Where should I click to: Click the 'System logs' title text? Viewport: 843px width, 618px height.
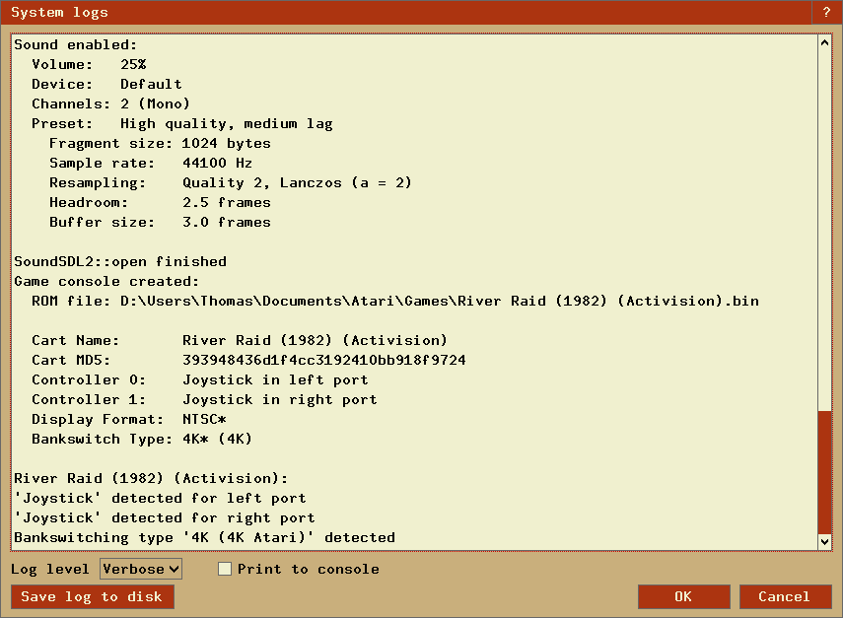(60, 13)
